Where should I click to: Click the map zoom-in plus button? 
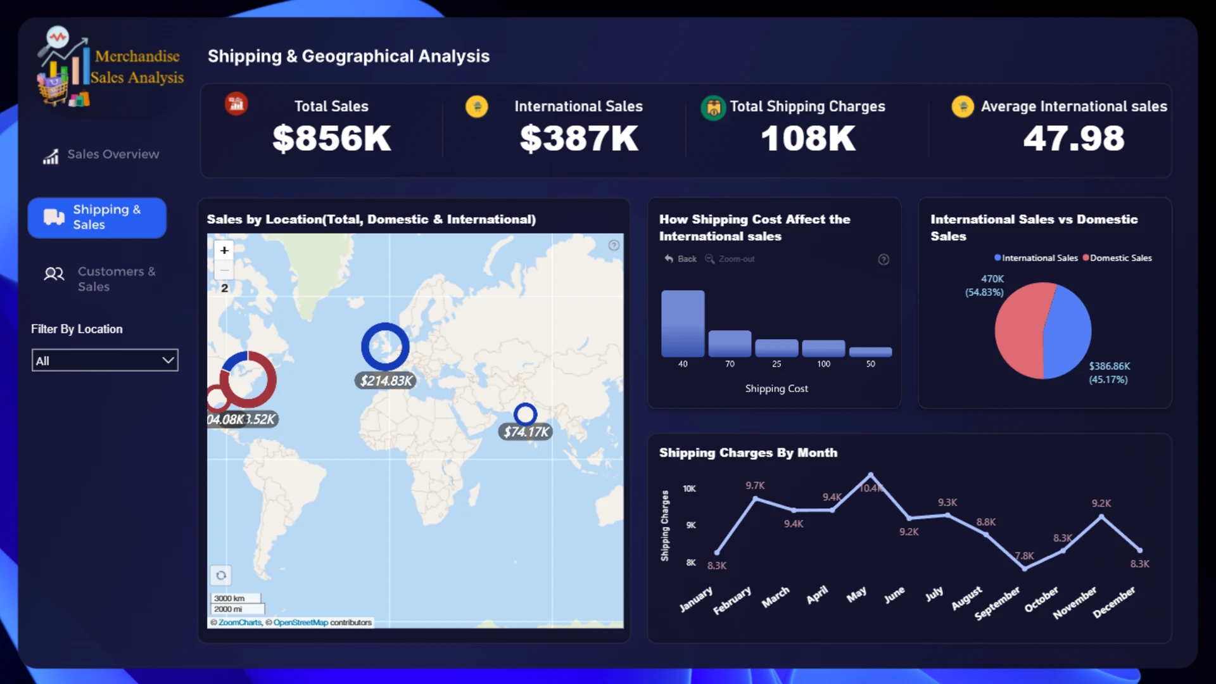click(x=224, y=250)
